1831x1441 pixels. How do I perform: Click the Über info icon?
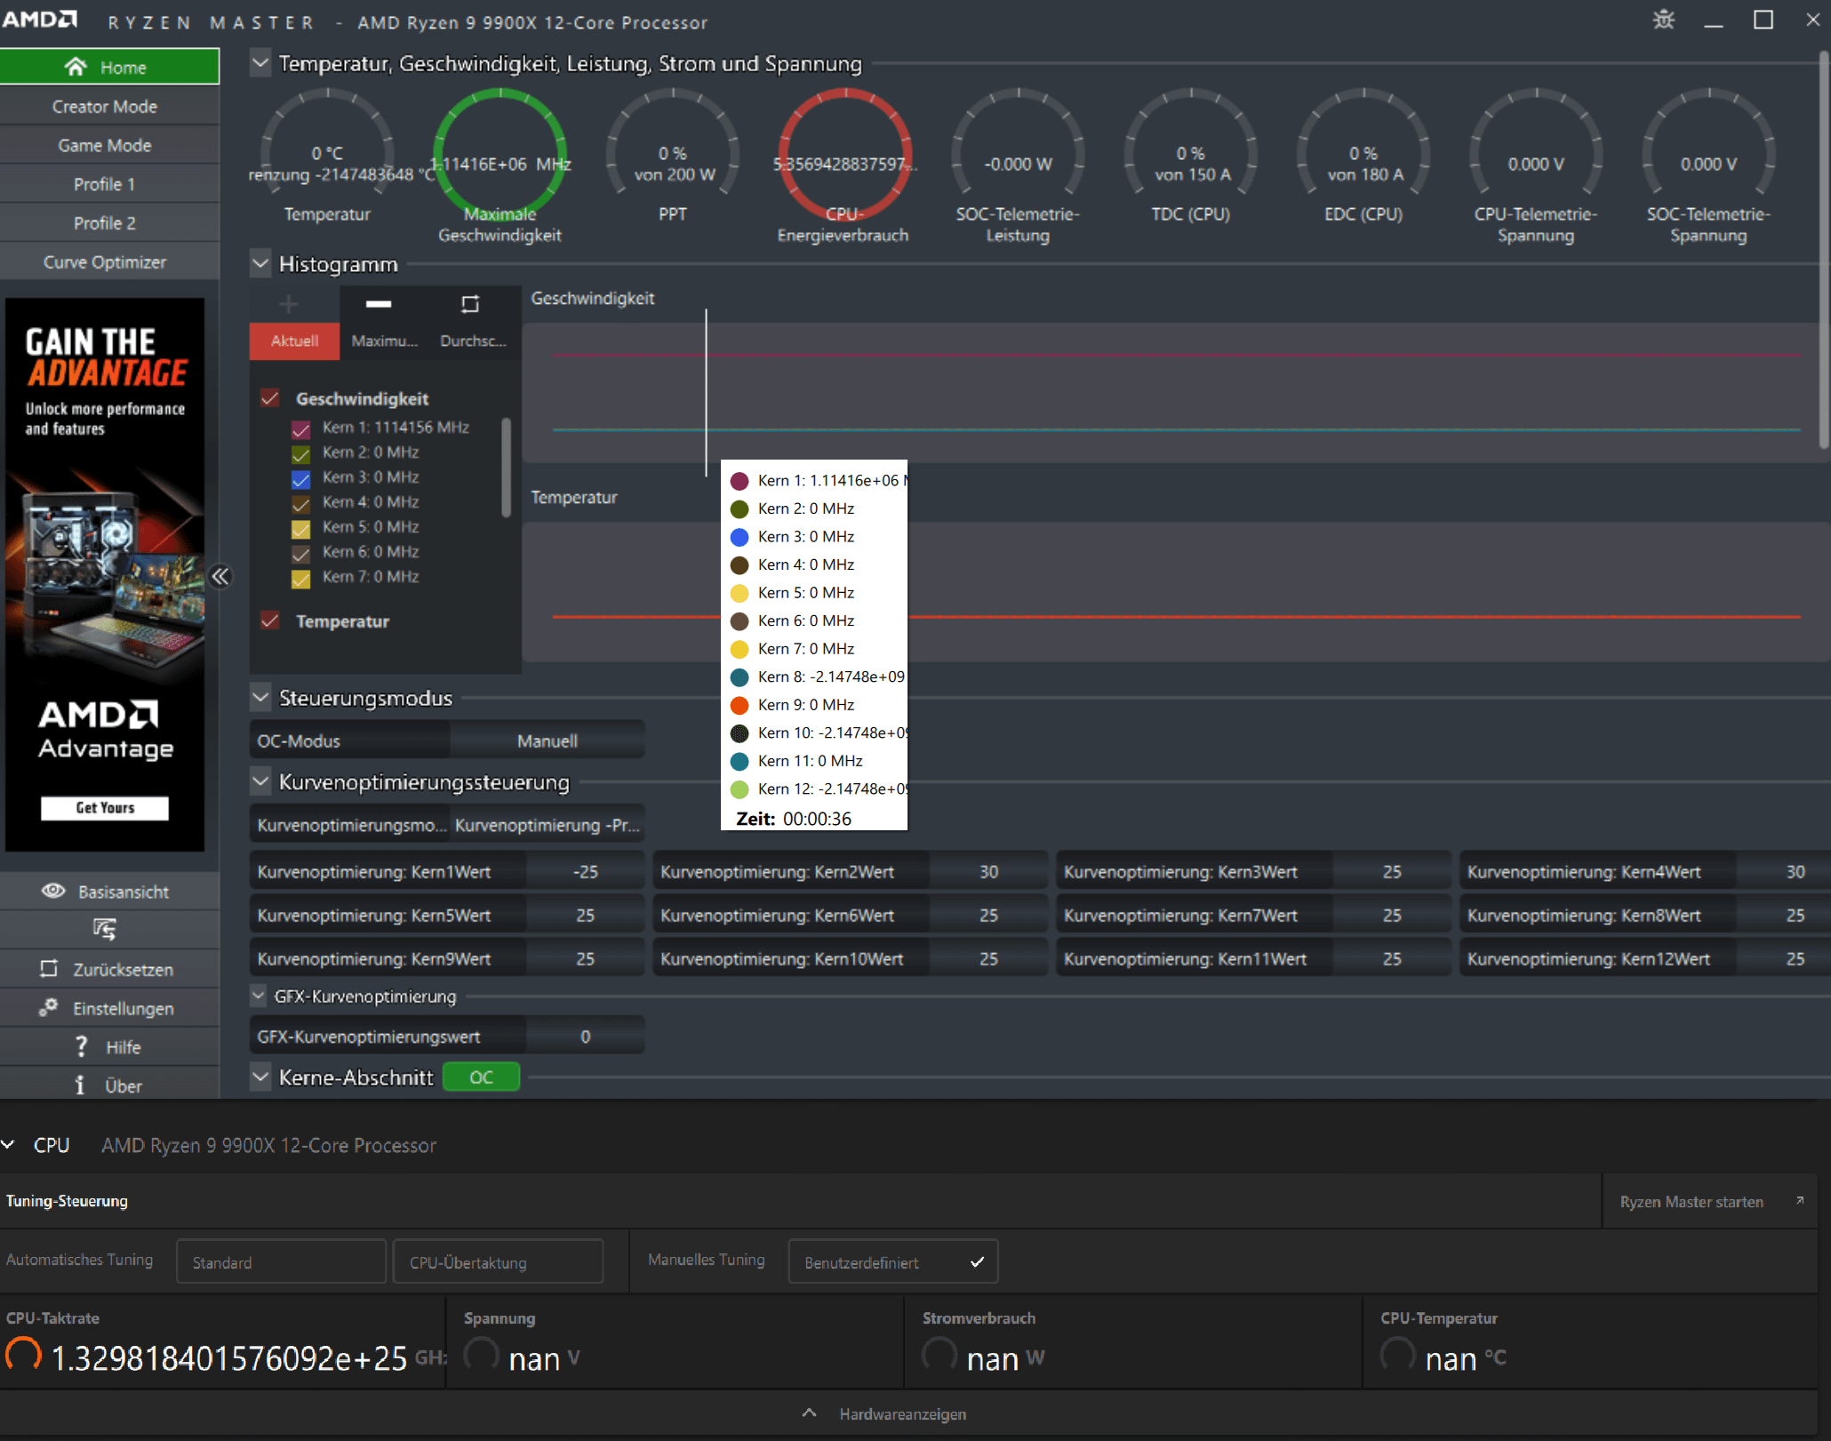[x=80, y=1085]
